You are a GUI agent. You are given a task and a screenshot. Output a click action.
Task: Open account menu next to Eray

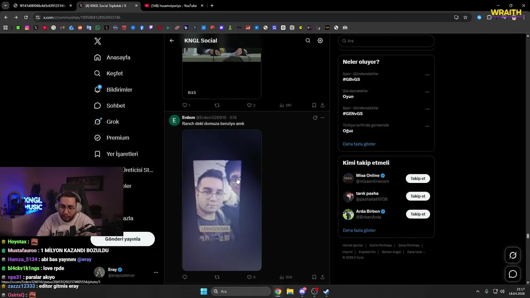(x=156, y=272)
